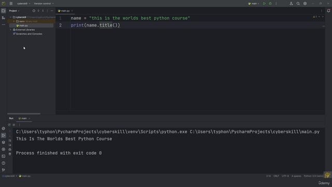Place cursor in the string on line 1

[140, 18]
